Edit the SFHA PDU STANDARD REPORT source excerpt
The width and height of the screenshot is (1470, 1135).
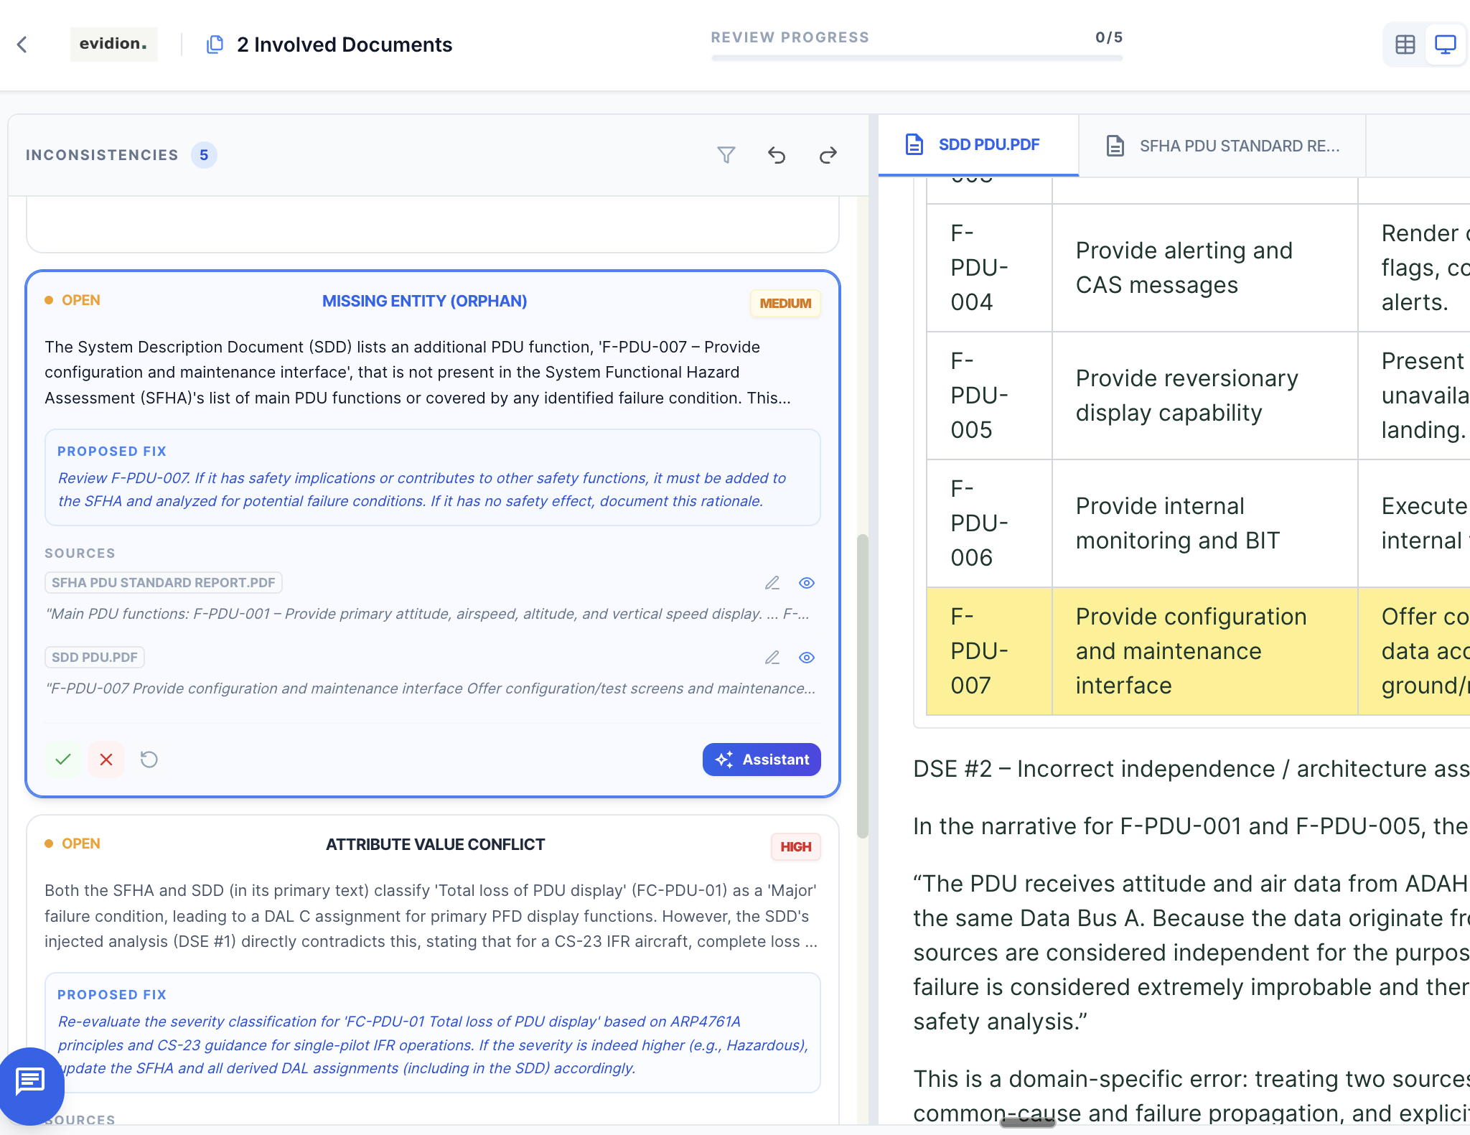click(x=772, y=583)
